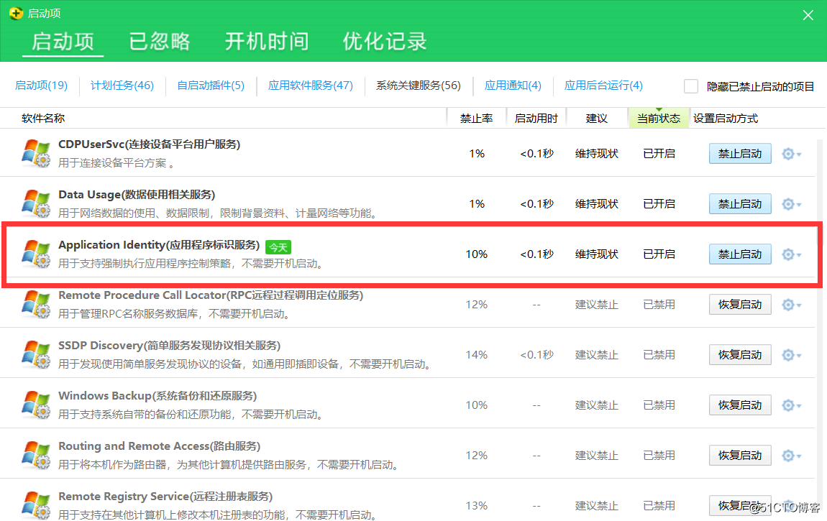Open the 优化记录 tab

[385, 41]
